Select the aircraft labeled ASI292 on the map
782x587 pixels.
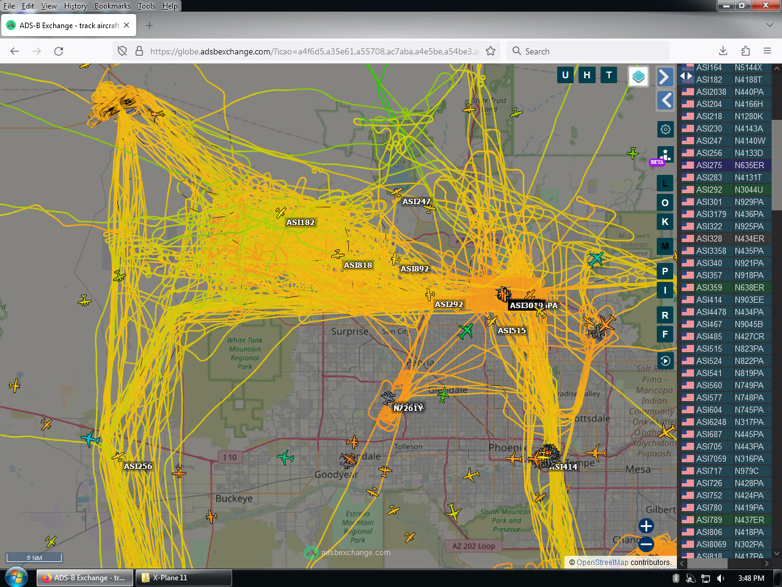(x=431, y=295)
